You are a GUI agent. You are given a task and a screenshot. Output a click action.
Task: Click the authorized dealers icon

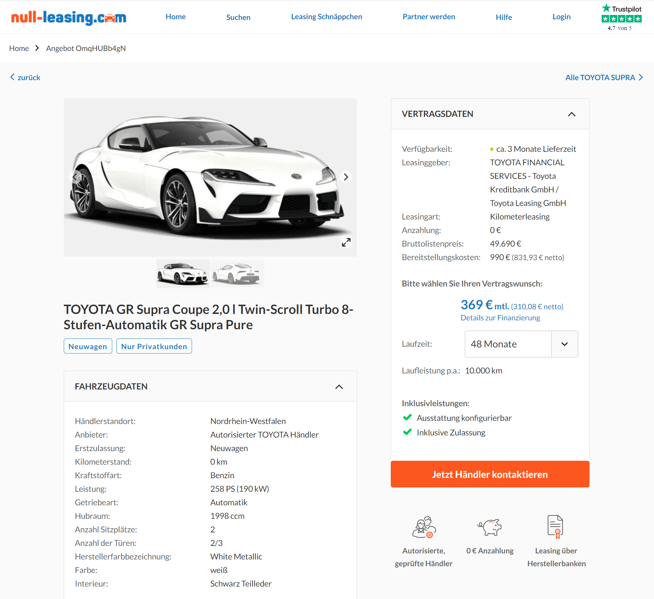point(424,527)
